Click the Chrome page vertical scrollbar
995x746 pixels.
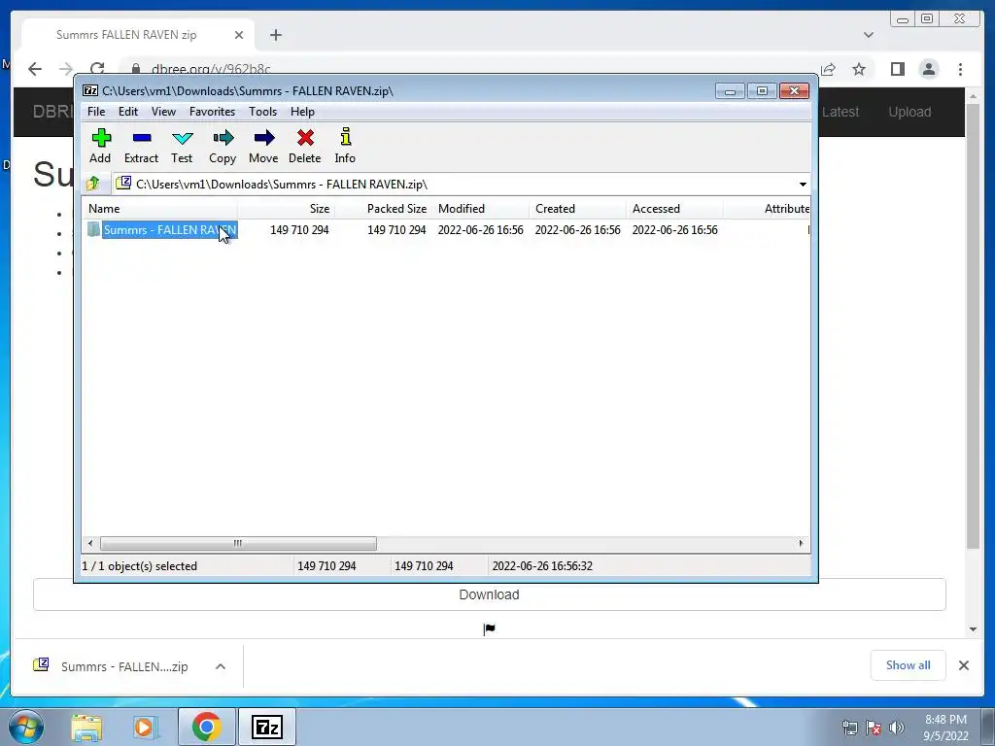[973, 325]
